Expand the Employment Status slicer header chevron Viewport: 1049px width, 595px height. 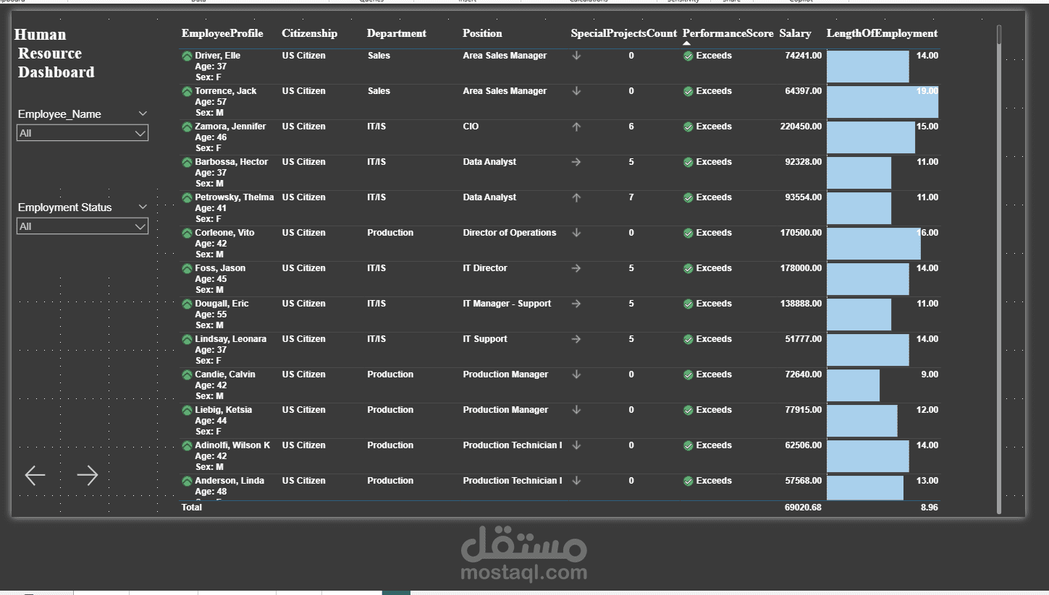[x=143, y=207]
